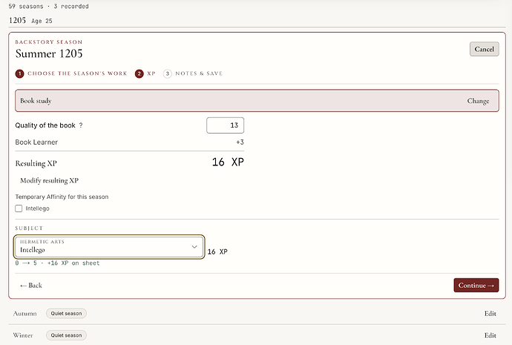Open the Quality of the book help icon
Screen dimensions: 512x345
click(81, 125)
